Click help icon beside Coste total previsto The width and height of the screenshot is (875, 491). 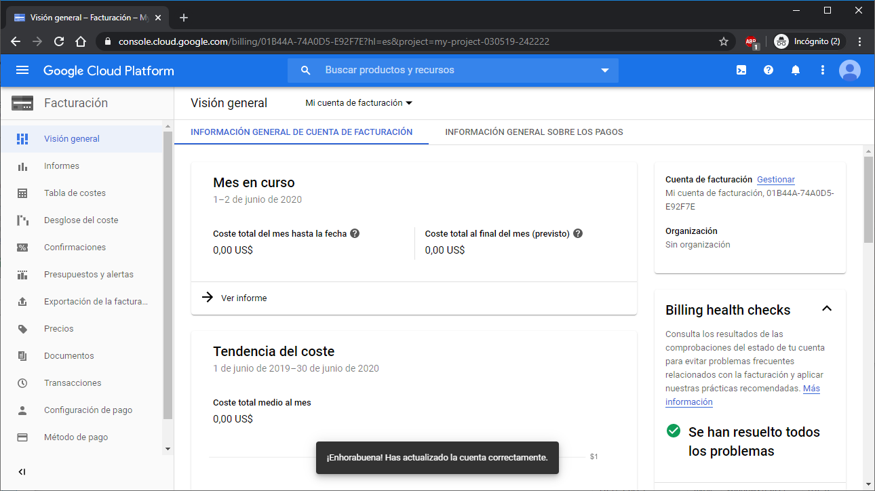click(x=578, y=233)
